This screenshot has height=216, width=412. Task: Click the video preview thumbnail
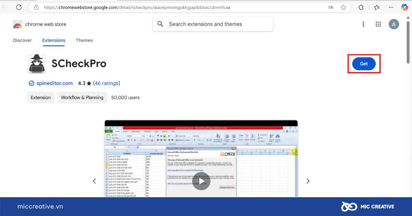tap(201, 159)
